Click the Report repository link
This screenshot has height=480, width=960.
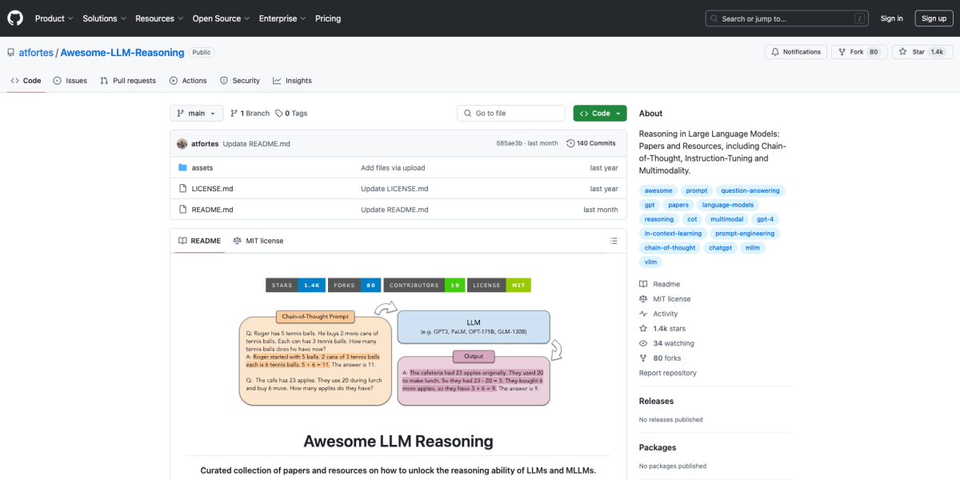[667, 372]
